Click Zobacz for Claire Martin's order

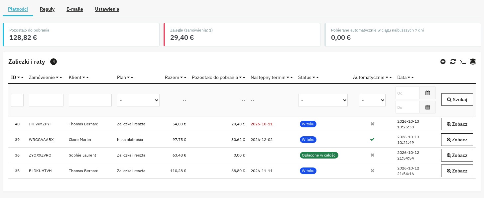coord(457,140)
